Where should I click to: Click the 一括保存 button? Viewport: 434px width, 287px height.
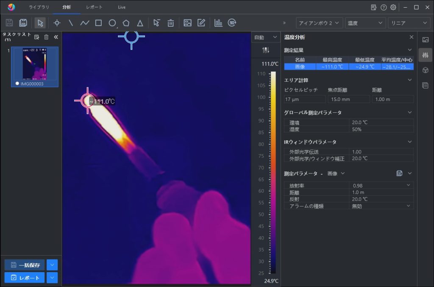tap(25, 265)
